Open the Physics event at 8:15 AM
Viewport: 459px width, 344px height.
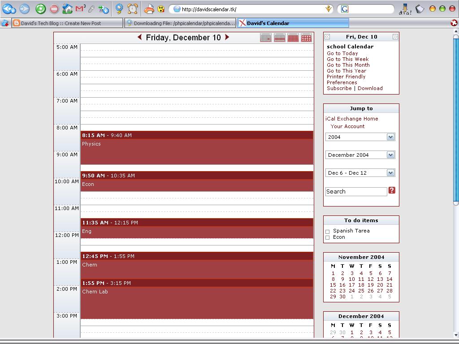click(x=197, y=148)
